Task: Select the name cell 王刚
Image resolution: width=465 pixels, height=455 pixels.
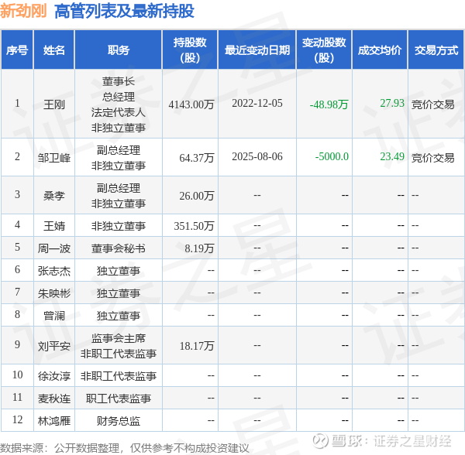Action: point(54,104)
